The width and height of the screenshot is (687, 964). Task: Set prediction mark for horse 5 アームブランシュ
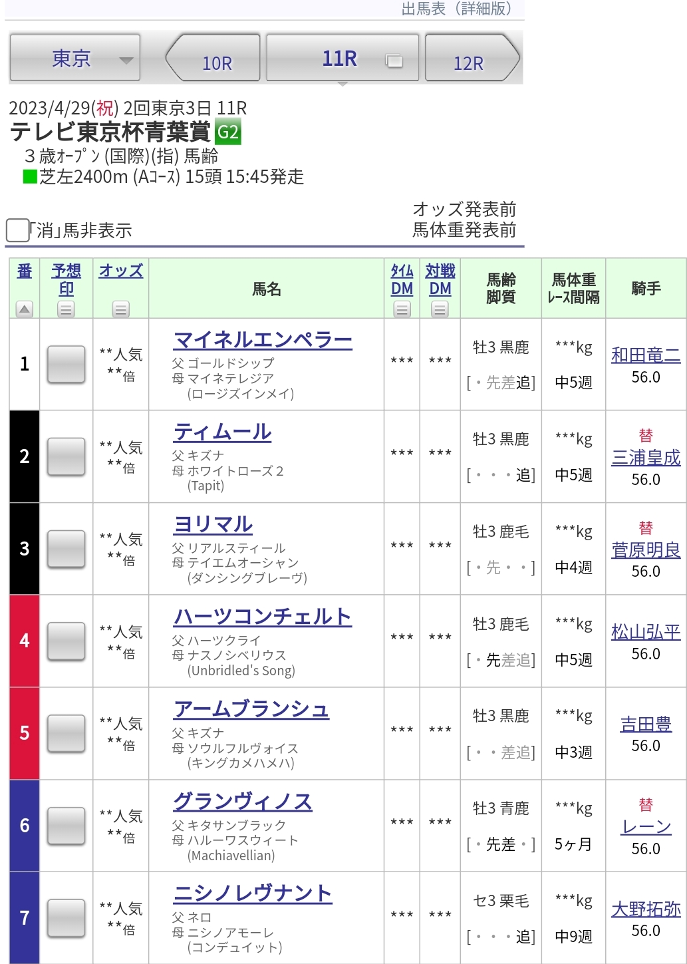click(66, 733)
